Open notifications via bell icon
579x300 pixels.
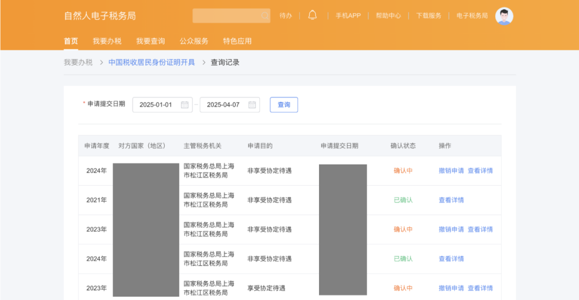pyautogui.click(x=313, y=16)
